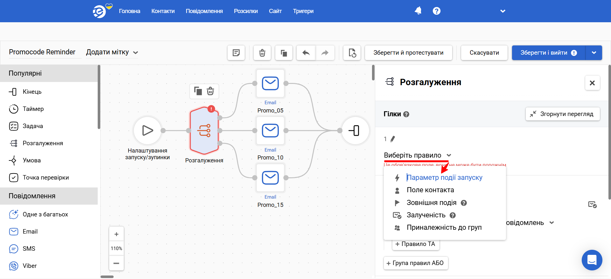Collapse the Популярні section header

tap(49, 73)
